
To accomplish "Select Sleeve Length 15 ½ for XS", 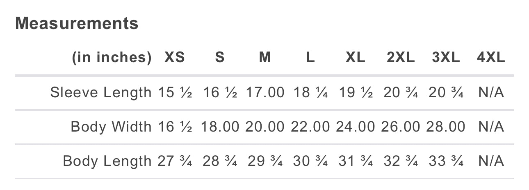I will click(x=175, y=93).
